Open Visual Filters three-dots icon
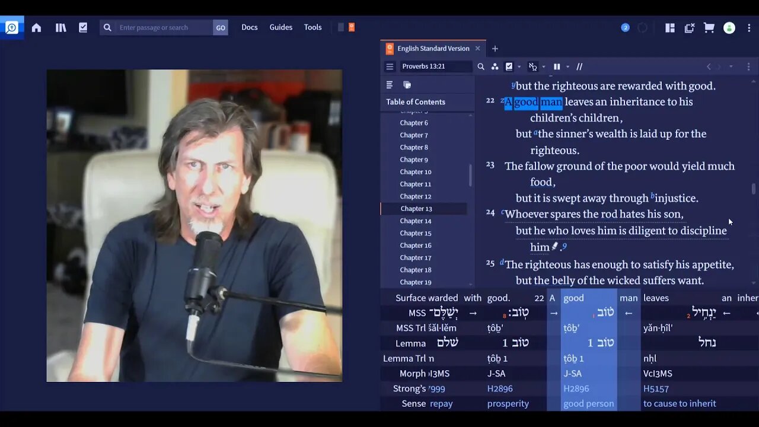The height and width of the screenshot is (427, 759). pyautogui.click(x=495, y=66)
